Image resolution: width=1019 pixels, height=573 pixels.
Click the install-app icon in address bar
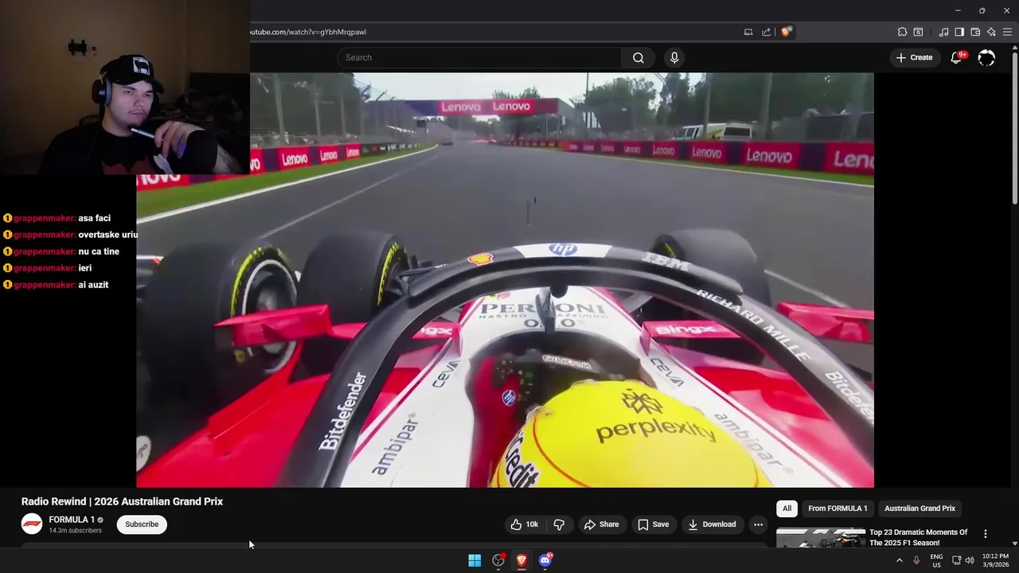point(748,32)
